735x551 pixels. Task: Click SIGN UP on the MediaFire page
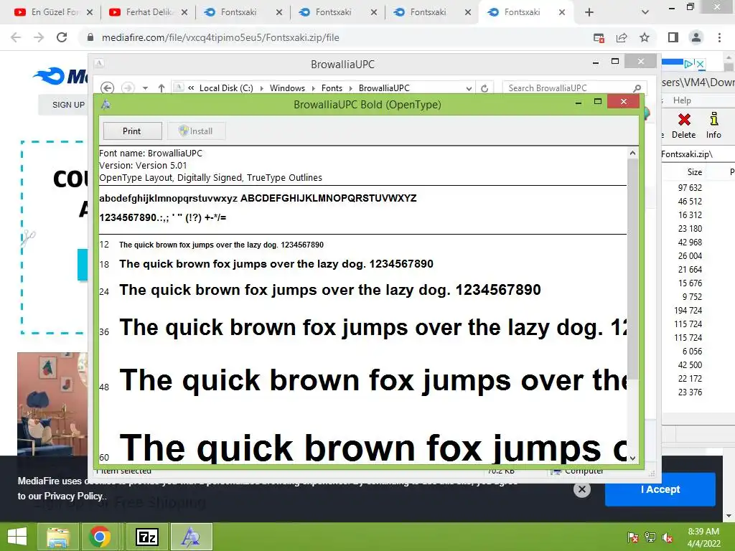[x=68, y=105]
